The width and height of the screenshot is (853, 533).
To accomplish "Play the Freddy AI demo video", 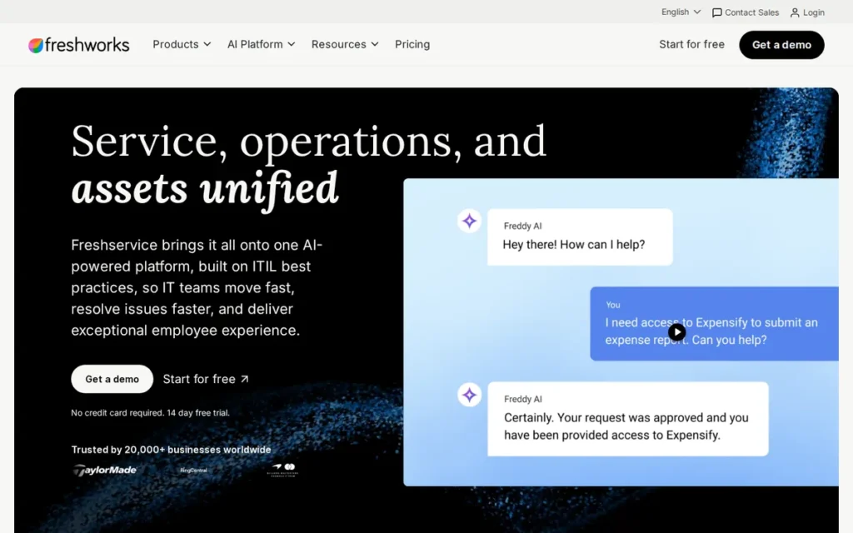I will [x=676, y=331].
